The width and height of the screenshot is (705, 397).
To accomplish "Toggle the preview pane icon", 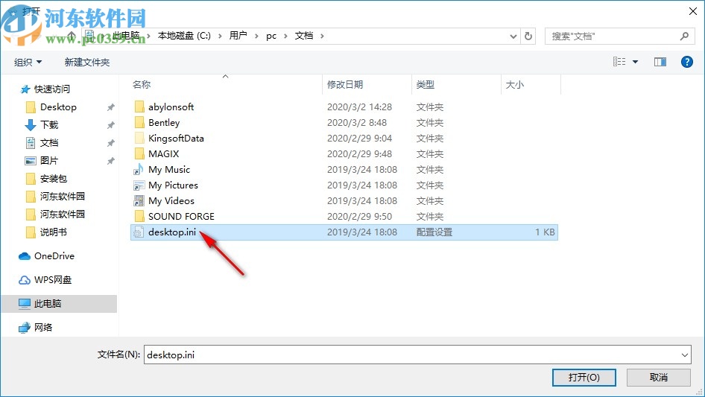I will click(660, 62).
